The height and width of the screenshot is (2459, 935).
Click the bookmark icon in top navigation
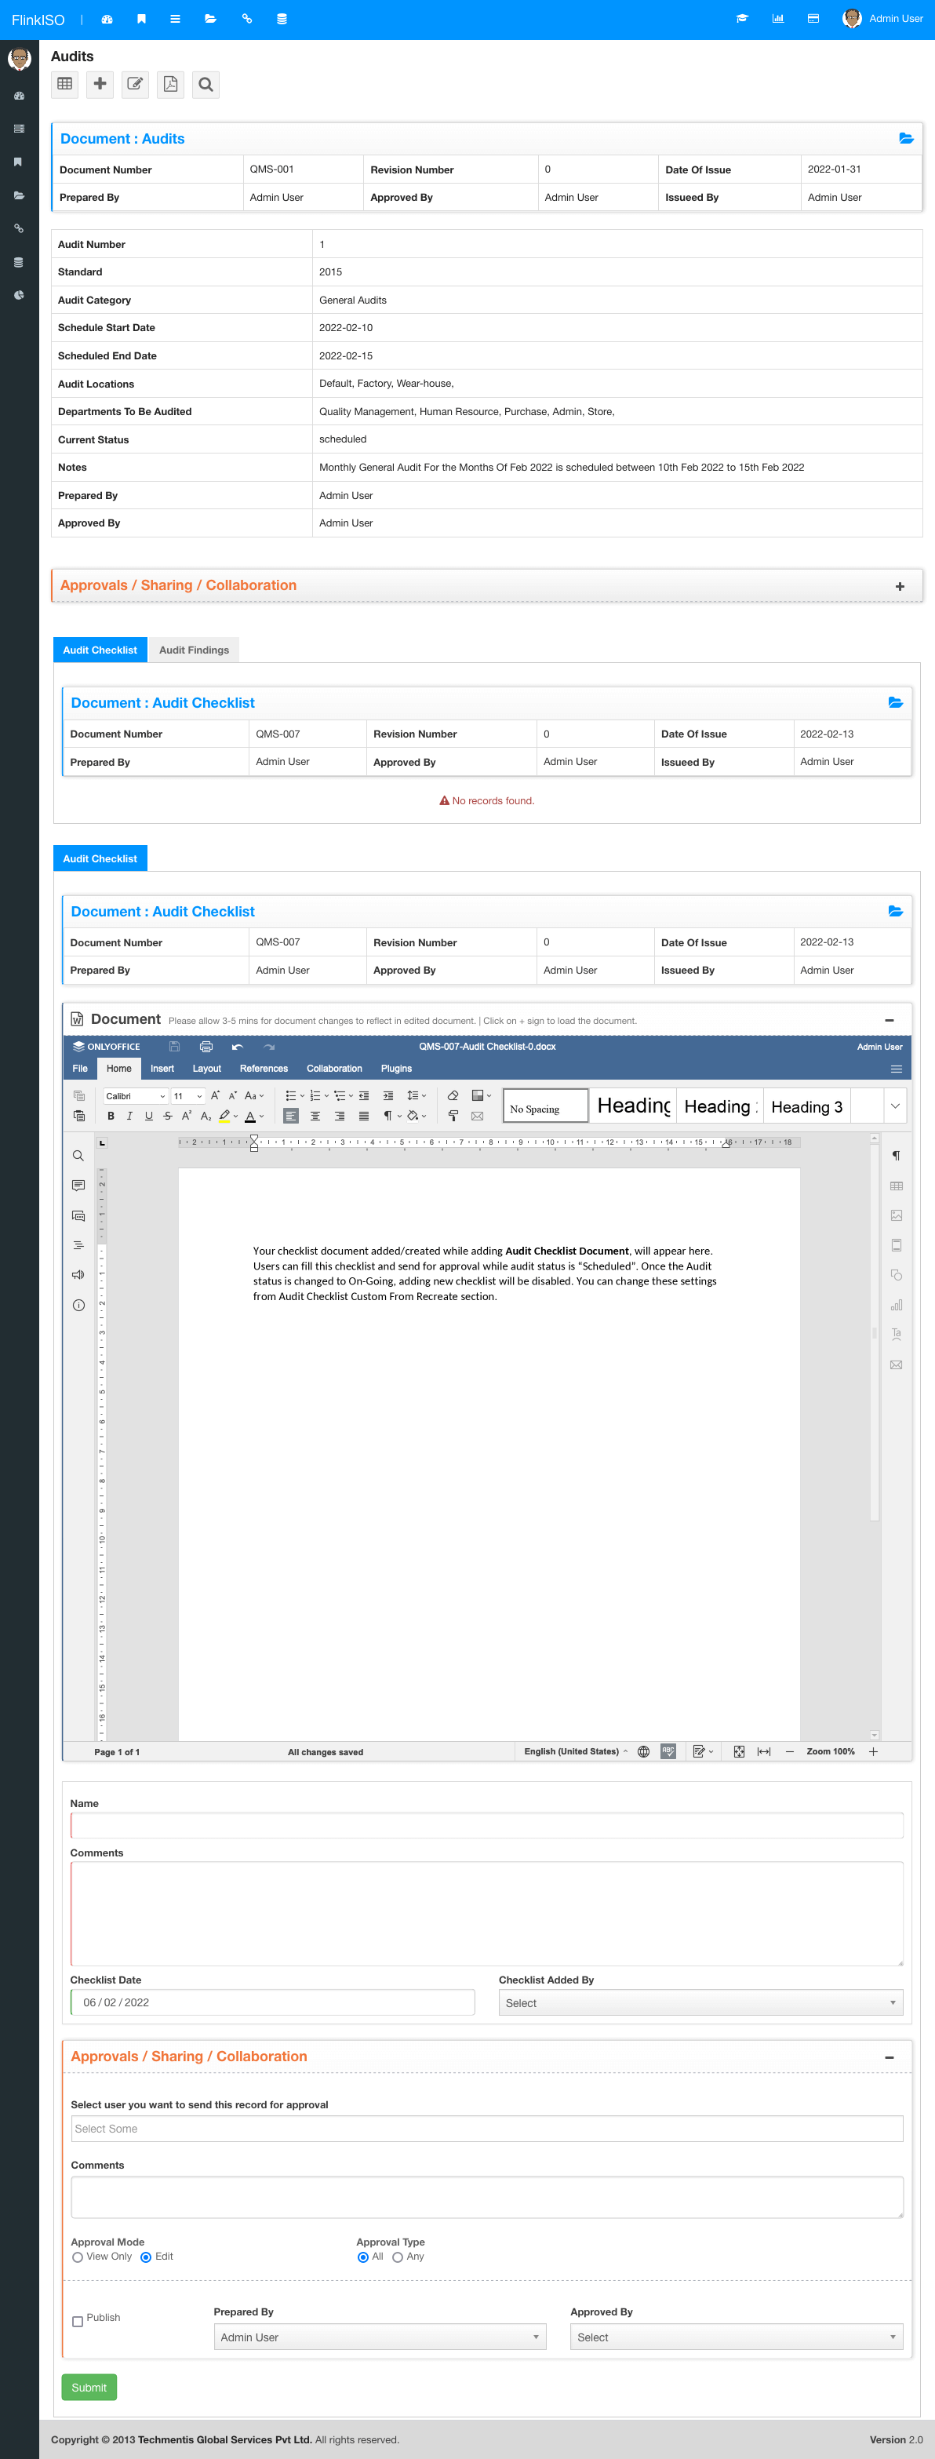[141, 18]
